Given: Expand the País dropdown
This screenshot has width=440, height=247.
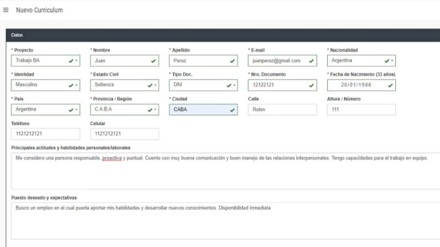Looking at the screenshot, I should click(45, 110).
